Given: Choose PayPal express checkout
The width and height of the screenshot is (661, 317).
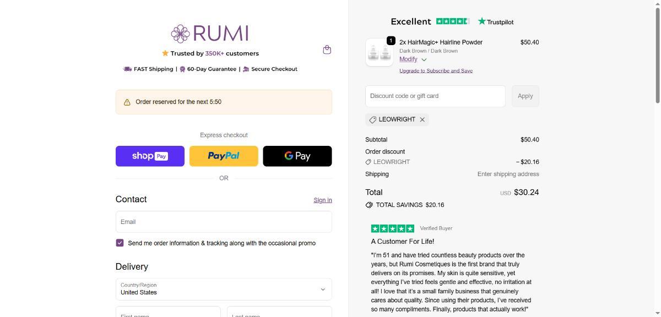Looking at the screenshot, I should click(x=224, y=156).
